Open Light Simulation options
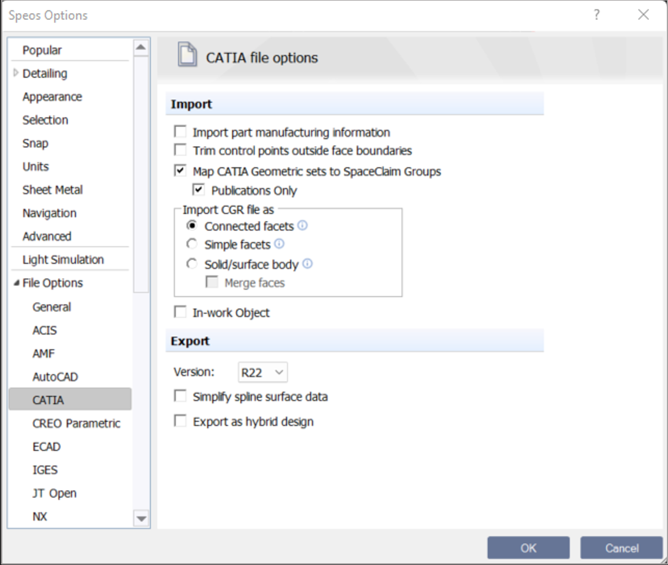The image size is (668, 565). 63,260
